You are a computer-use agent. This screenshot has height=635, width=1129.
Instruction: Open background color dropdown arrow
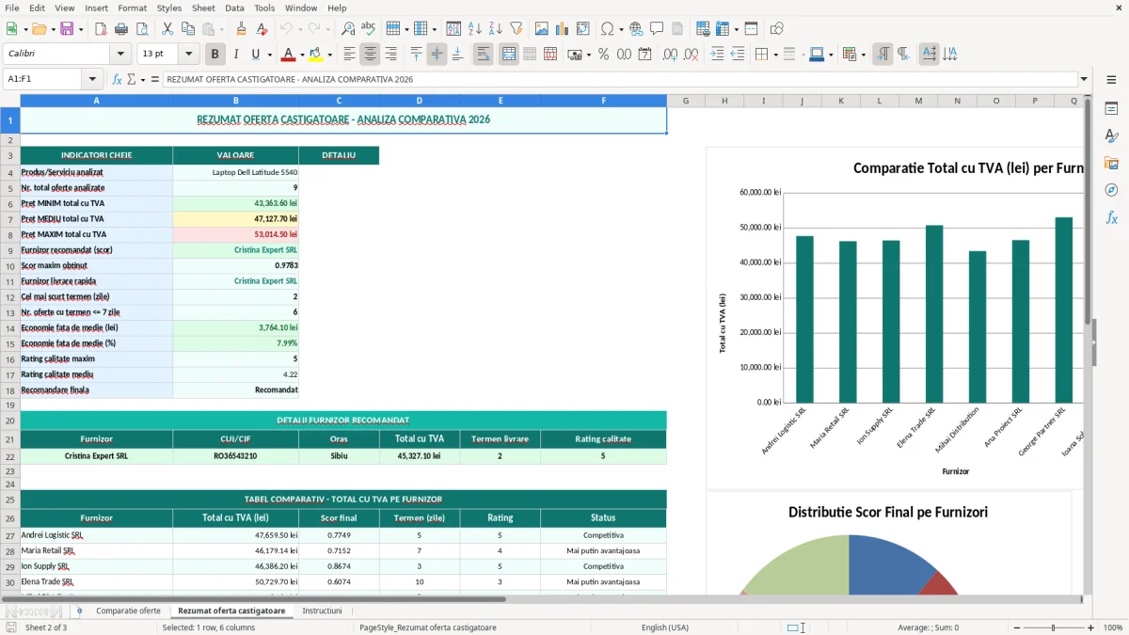330,55
